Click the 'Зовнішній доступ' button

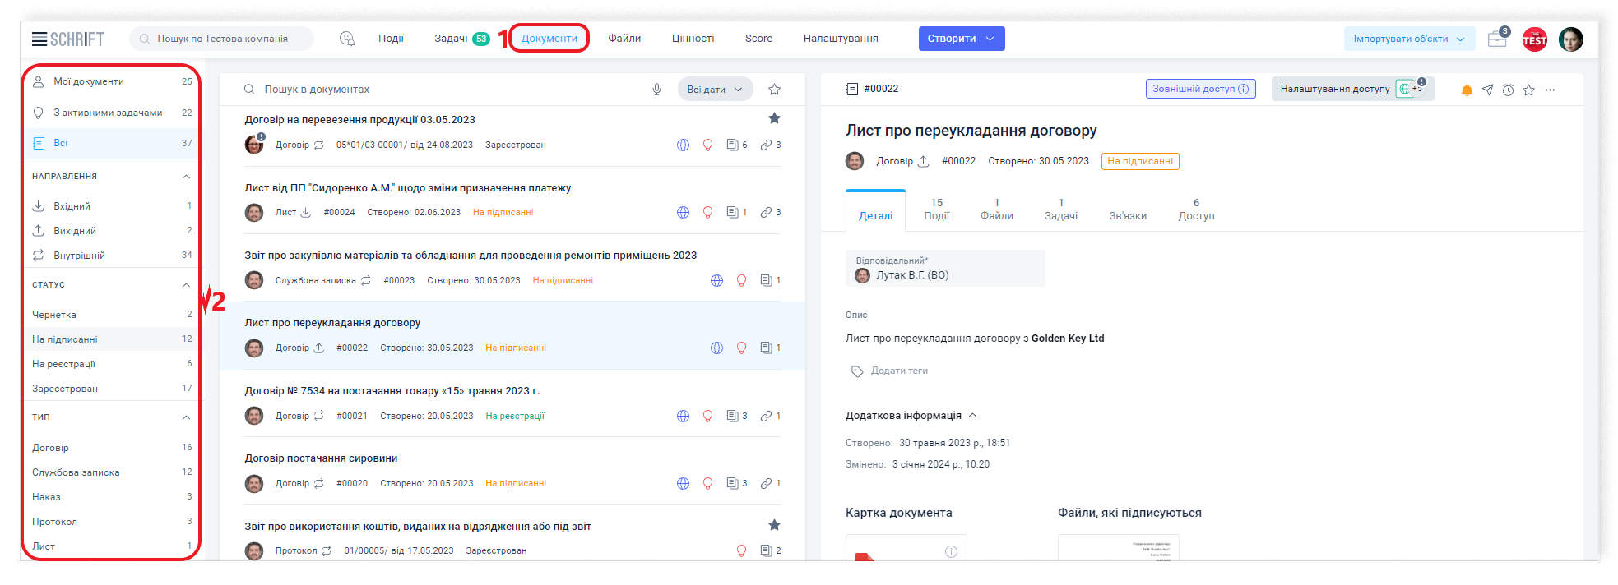[x=1200, y=89]
